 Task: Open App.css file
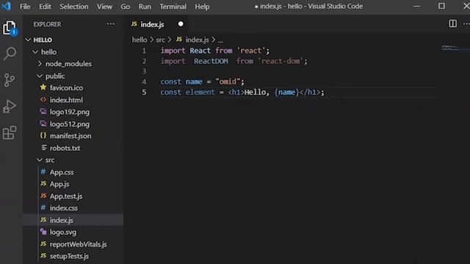(62, 172)
